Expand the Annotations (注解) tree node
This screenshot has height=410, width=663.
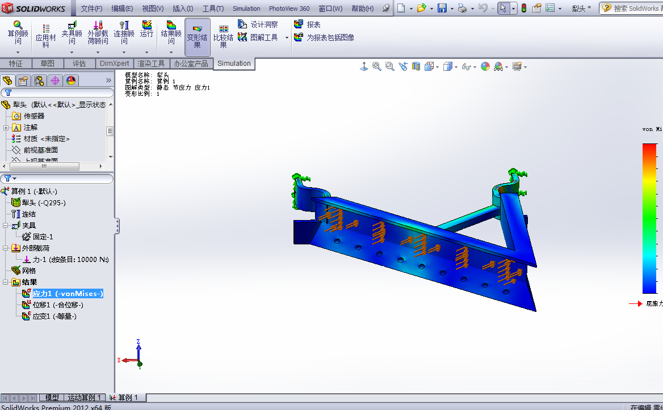click(x=6, y=128)
